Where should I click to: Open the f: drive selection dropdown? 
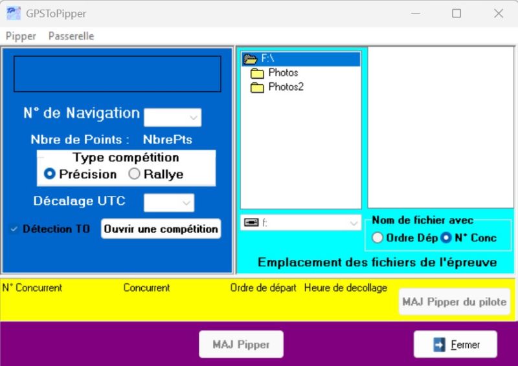(x=354, y=222)
